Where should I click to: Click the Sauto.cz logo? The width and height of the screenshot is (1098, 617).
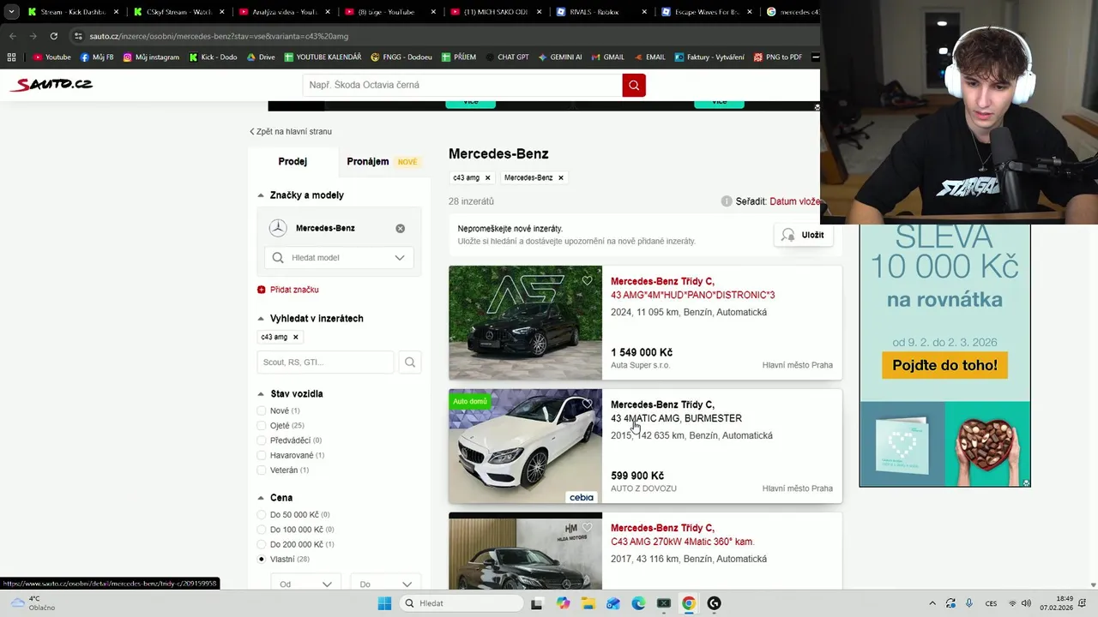[x=51, y=84]
